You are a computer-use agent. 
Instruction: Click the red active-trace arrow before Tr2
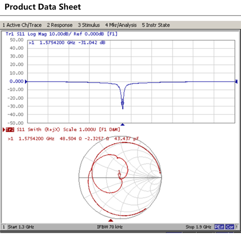click(x=4, y=129)
